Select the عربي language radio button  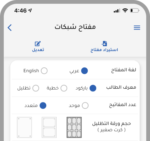point(85,71)
